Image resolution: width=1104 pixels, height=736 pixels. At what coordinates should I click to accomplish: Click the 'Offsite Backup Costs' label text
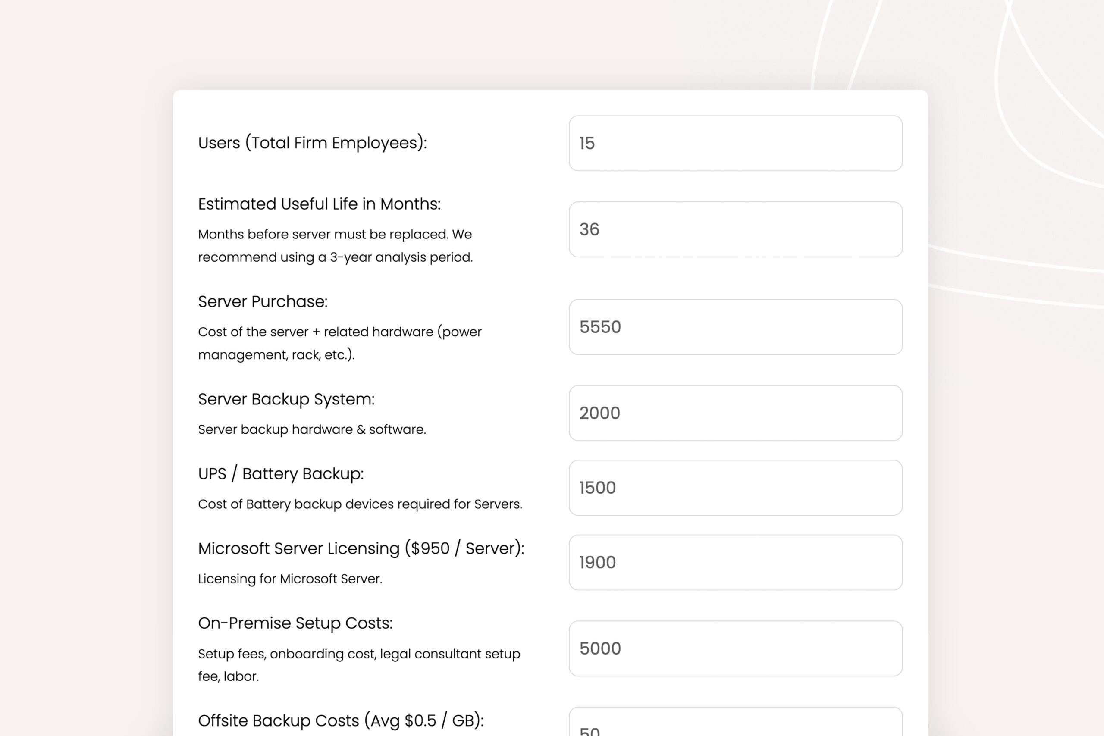[x=340, y=720]
